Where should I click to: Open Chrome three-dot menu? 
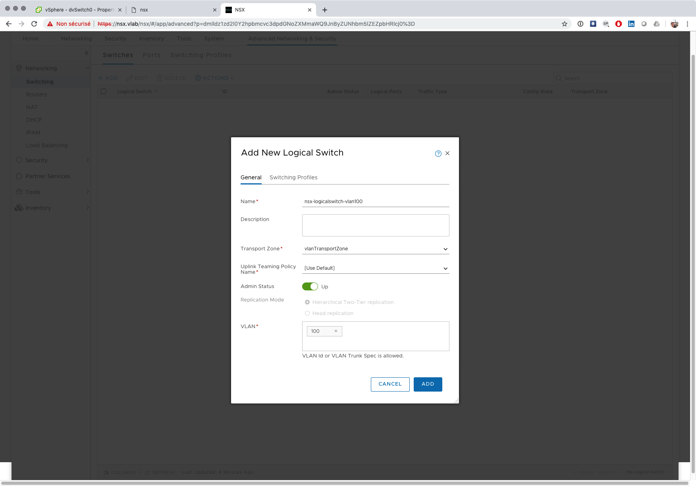click(687, 24)
